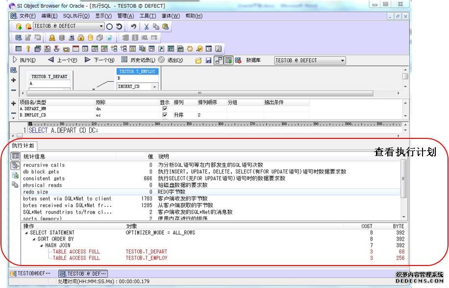This screenshot has width=449, height=288.
Task: Click the paste clipboard icon in toolbar
Action: click(x=166, y=26)
